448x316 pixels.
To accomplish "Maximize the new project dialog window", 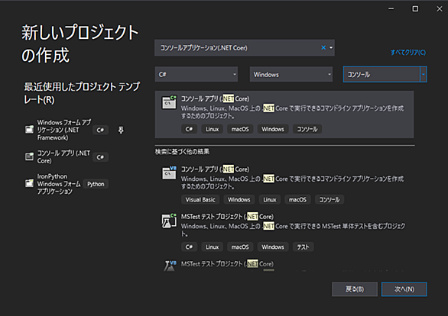I will pos(415,9).
